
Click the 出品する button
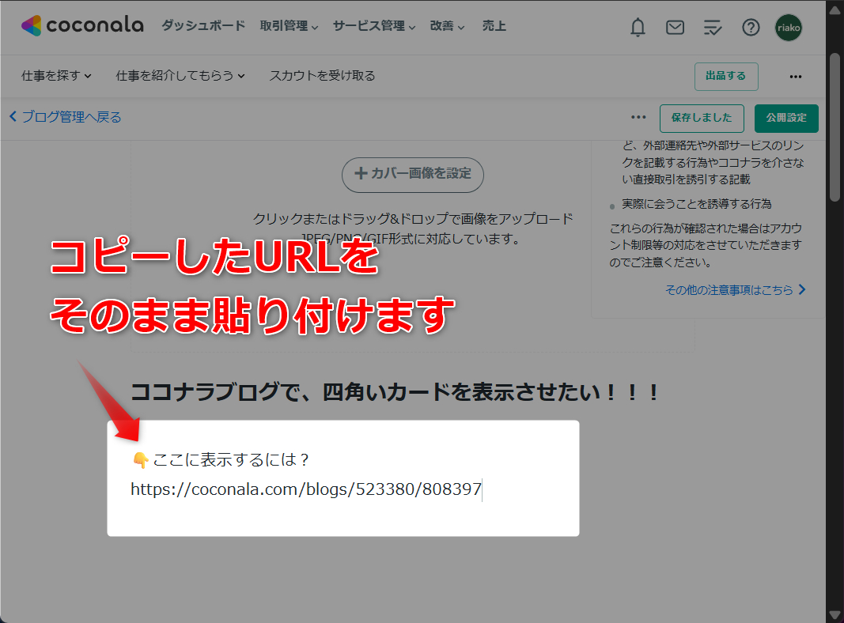click(726, 77)
